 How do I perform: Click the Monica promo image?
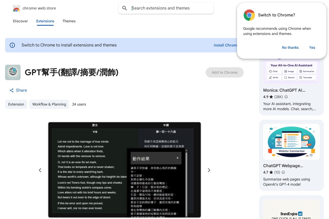(x=291, y=72)
